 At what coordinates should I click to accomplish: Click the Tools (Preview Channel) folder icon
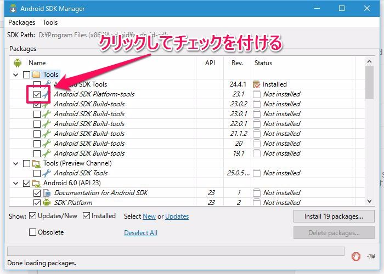tap(36, 163)
